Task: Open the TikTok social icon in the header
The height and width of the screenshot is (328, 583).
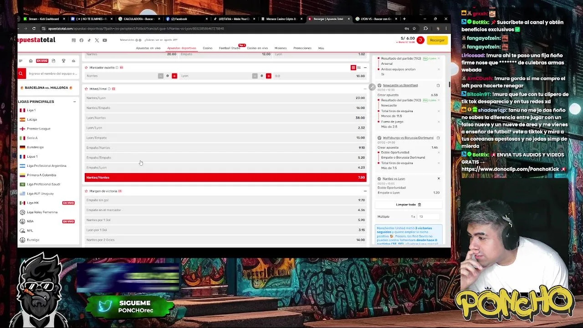Action: pyautogui.click(x=89, y=40)
